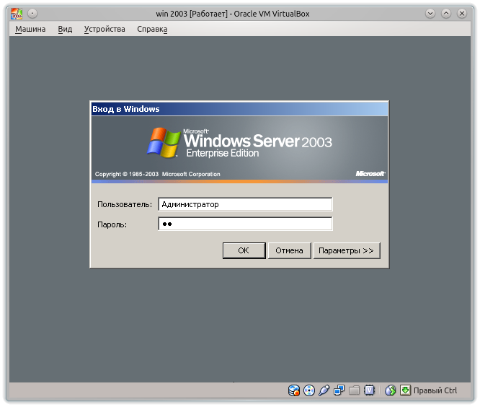This screenshot has width=480, height=407.
Task: Click the Отмена button
Action: (x=289, y=250)
